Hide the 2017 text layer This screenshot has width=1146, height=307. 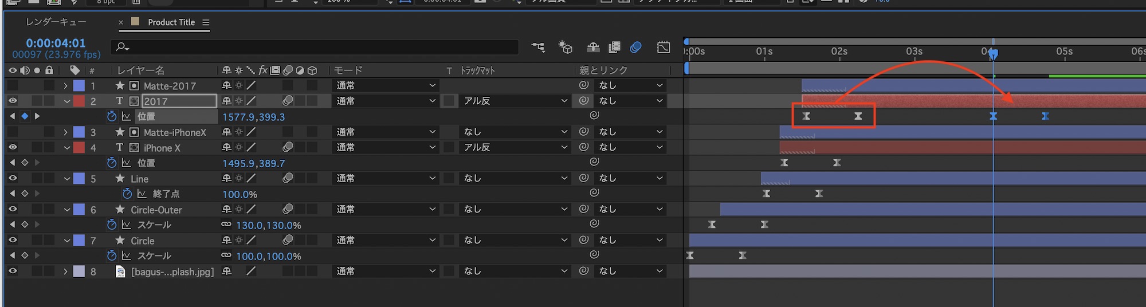pyautogui.click(x=13, y=101)
